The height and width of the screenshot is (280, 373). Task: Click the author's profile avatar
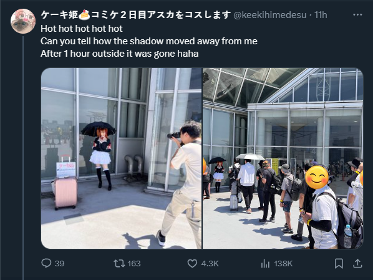(x=23, y=21)
